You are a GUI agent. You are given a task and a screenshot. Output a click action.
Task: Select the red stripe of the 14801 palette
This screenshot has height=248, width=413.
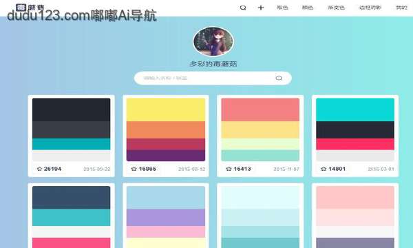(x=355, y=144)
